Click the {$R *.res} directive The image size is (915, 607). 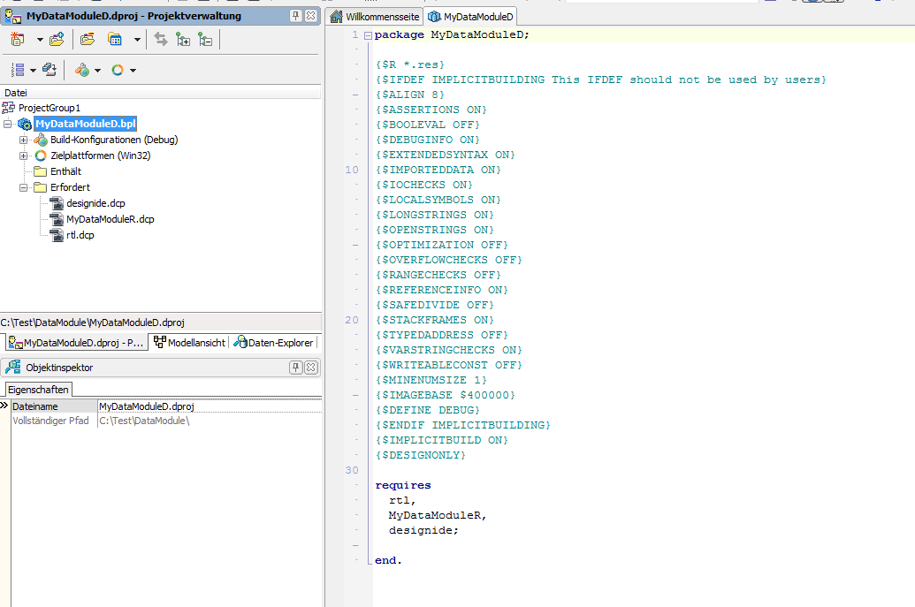(410, 64)
